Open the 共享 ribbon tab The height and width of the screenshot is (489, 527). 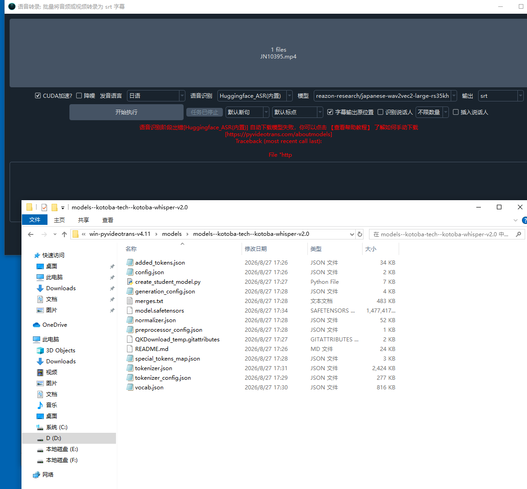click(x=84, y=220)
